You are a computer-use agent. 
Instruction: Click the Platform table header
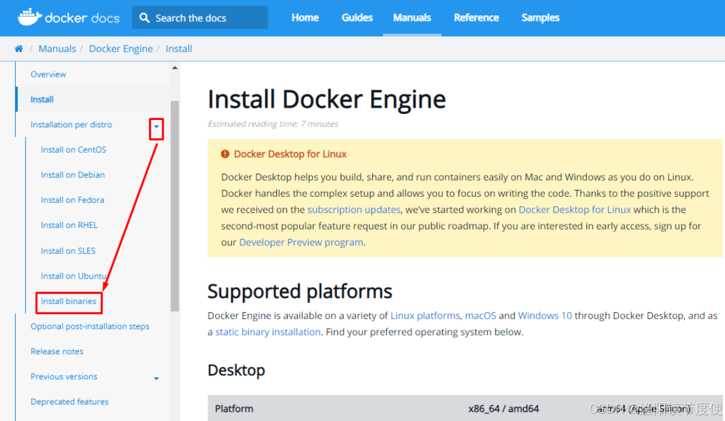234,408
